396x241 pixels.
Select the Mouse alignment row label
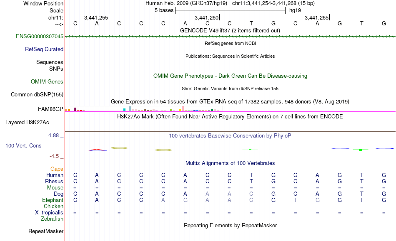[x=55, y=188]
